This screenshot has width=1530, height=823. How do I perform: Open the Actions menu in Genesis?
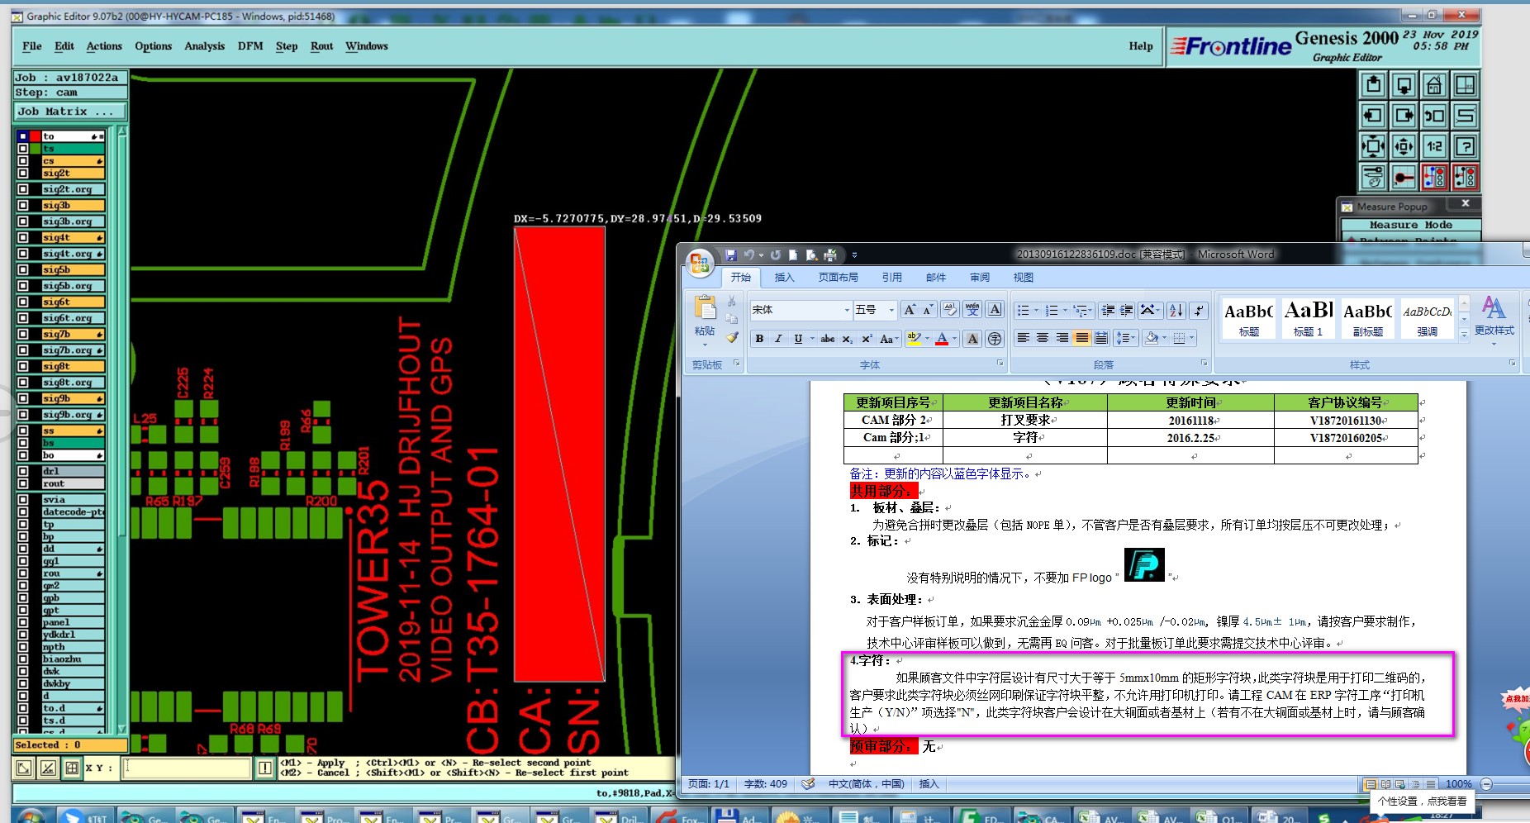(x=104, y=46)
